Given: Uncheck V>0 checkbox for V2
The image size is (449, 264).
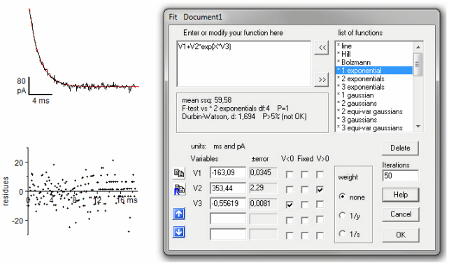Looking at the screenshot, I should (320, 190).
